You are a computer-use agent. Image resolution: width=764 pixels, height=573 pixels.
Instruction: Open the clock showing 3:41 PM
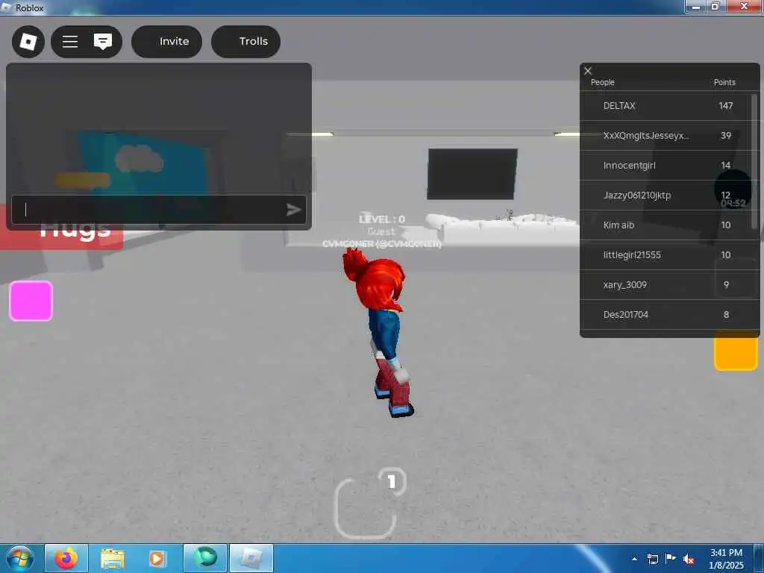coord(726,558)
